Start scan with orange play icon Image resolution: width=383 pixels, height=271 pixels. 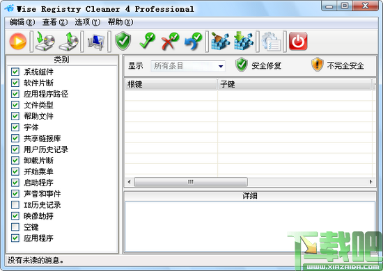(x=18, y=41)
